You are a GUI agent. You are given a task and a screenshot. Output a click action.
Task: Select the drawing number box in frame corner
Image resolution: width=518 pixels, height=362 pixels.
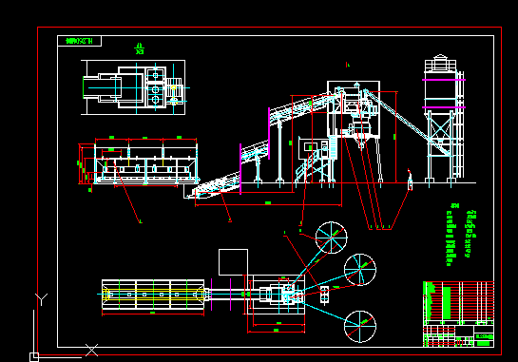point(79,41)
